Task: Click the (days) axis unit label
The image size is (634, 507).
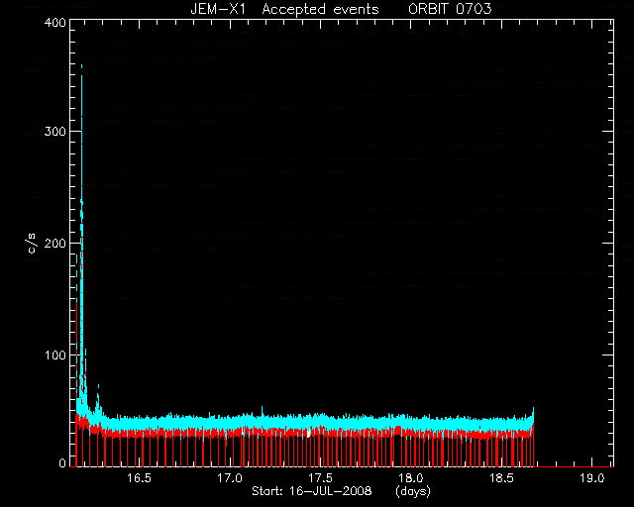Action: [x=413, y=491]
